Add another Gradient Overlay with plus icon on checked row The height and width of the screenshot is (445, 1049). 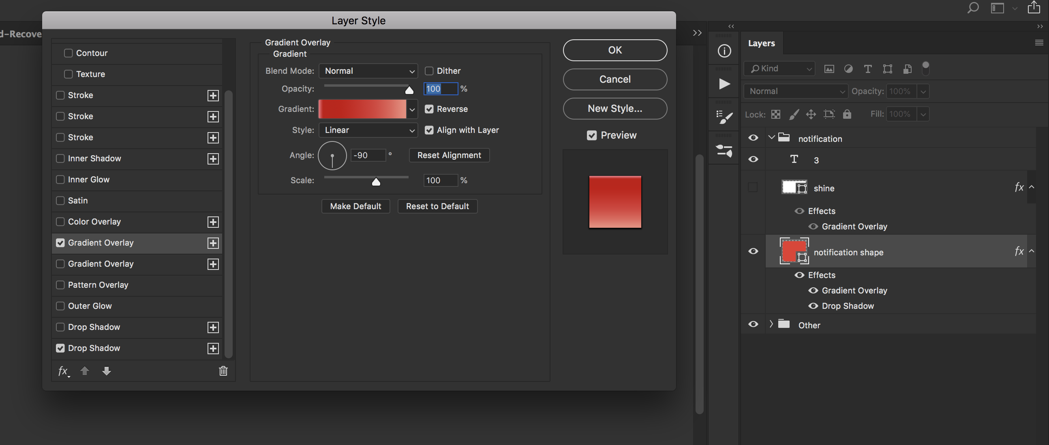coord(213,243)
